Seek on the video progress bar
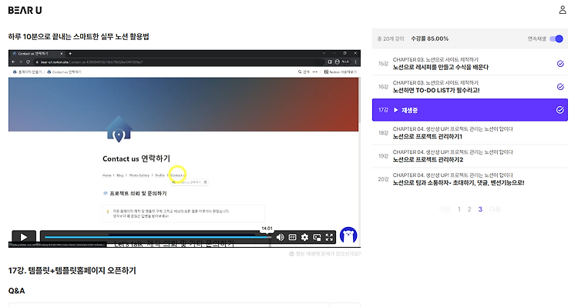578x307 pixels. click(x=158, y=237)
